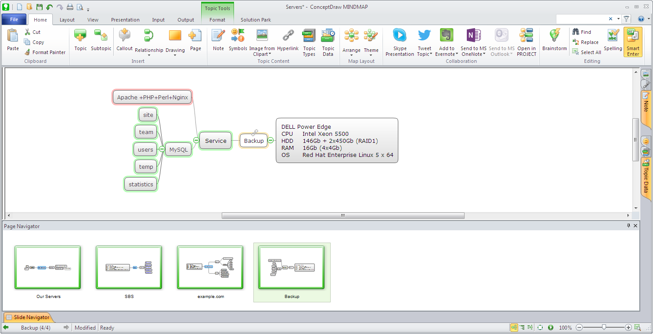Click the zoom slider handle
The image size is (653, 334).
tap(604, 327)
